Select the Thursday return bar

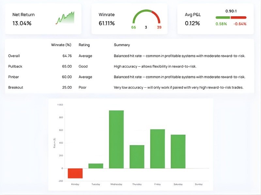137,156
